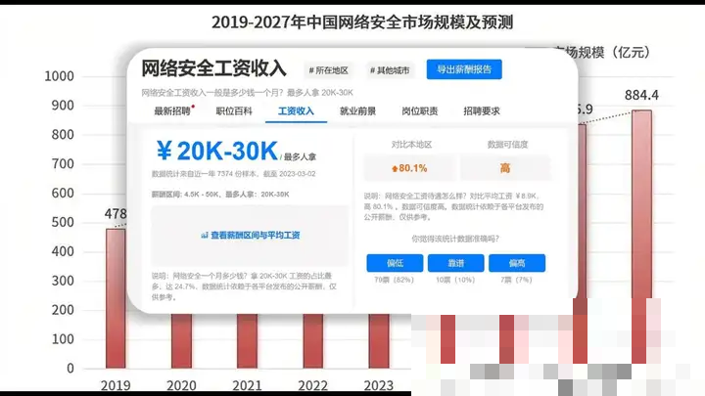Image resolution: width=705 pixels, height=396 pixels.
Task: Click the 2022 x-axis label
Action: tap(313, 385)
